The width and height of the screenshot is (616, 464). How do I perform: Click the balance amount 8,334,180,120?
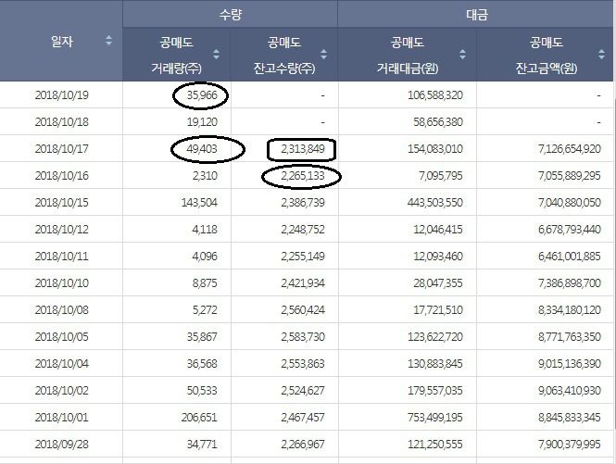pos(570,310)
